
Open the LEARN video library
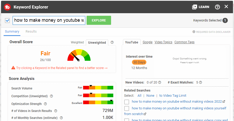coord(200,7)
